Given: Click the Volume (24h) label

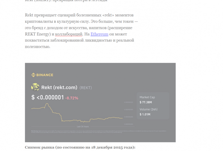Looking at the screenshot, I should pyautogui.click(x=148, y=109).
